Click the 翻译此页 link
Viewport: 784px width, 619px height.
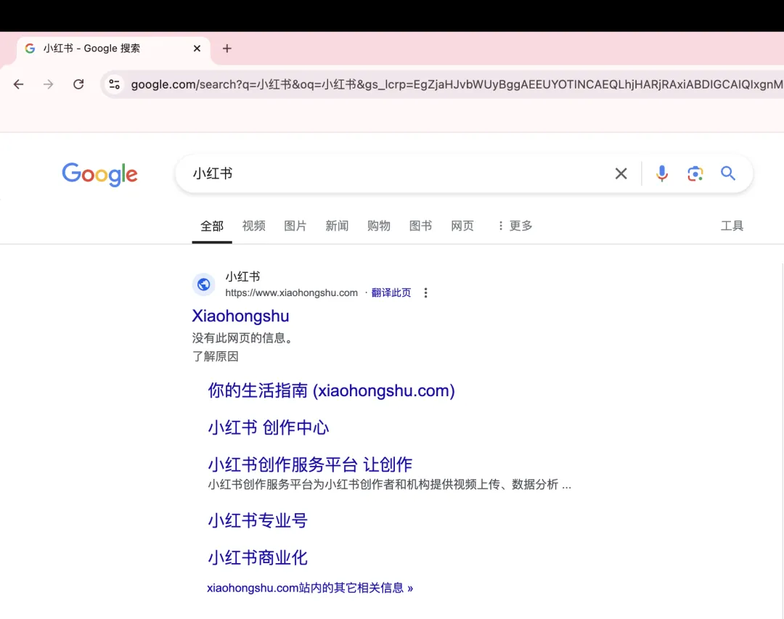coord(391,293)
